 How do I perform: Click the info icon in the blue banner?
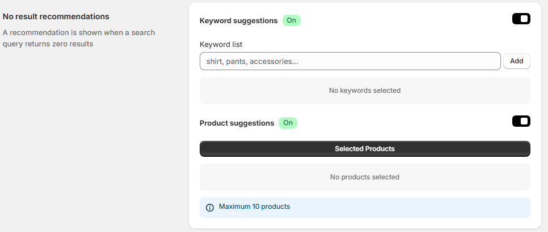(x=210, y=207)
